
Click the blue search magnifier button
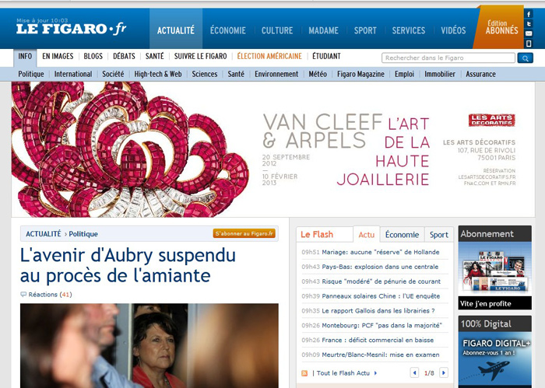[x=526, y=58]
